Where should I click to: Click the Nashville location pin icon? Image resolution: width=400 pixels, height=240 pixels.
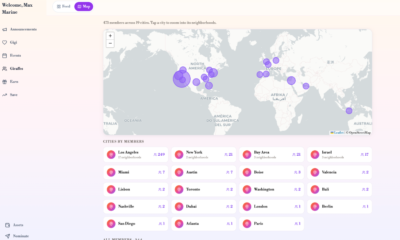[111, 206]
